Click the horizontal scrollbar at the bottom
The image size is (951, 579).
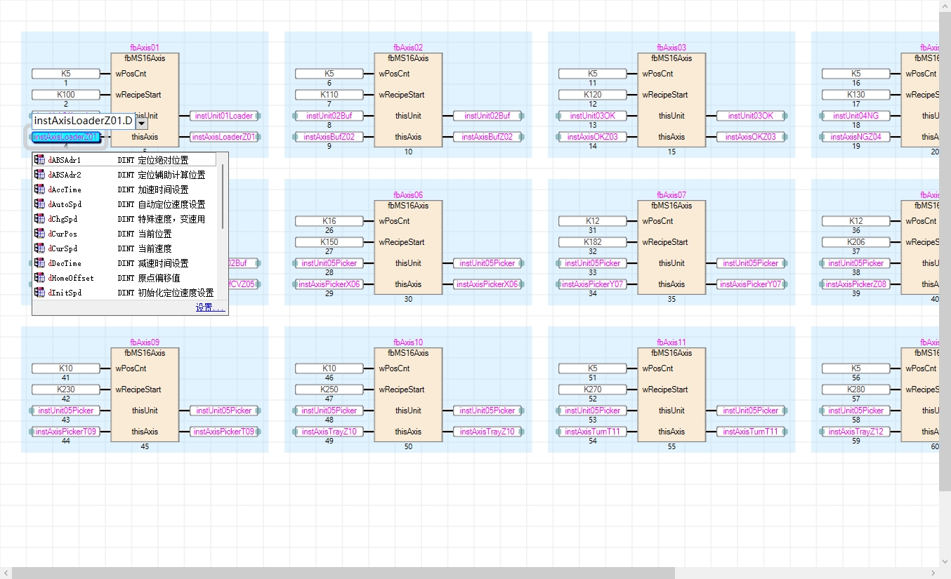point(343,573)
